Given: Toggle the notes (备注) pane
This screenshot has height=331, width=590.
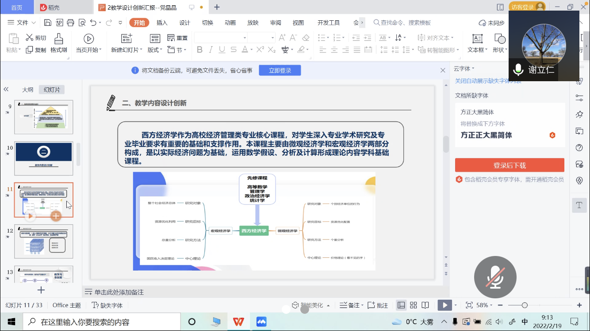Looking at the screenshot, I should pyautogui.click(x=350, y=305).
